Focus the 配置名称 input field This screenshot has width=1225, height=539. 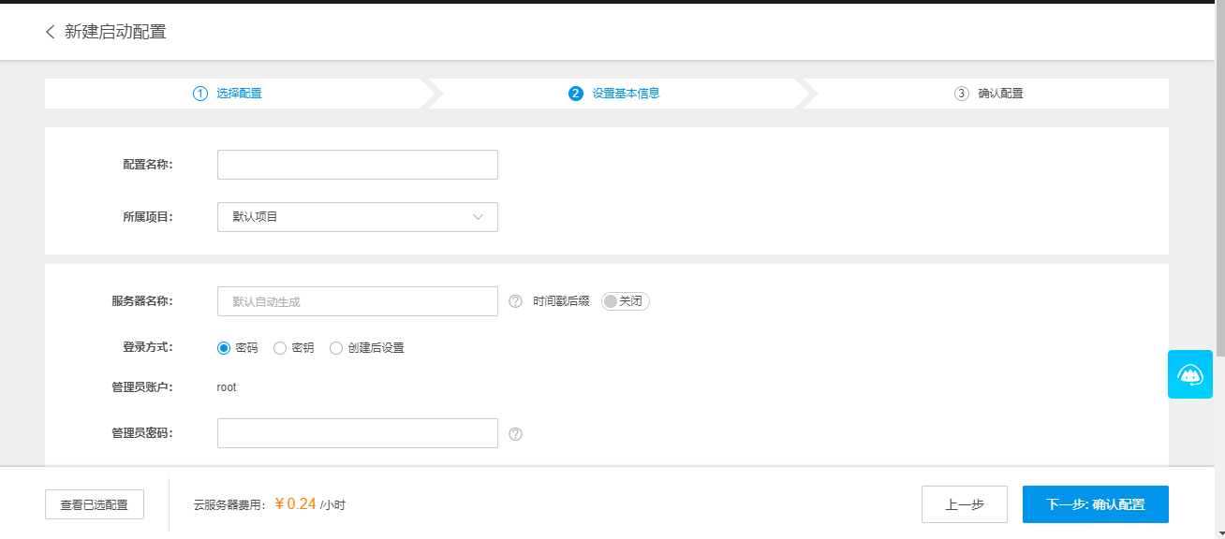358,165
